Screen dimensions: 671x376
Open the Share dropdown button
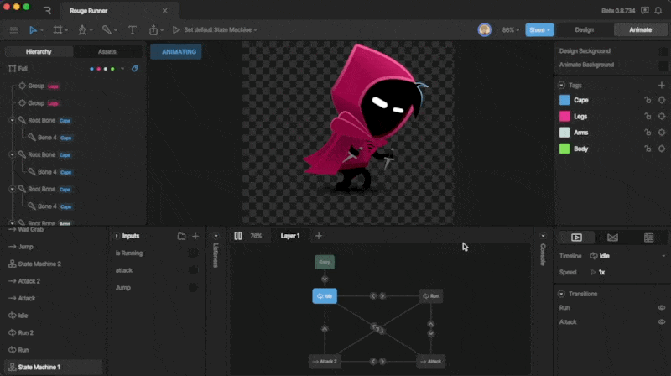click(x=539, y=29)
